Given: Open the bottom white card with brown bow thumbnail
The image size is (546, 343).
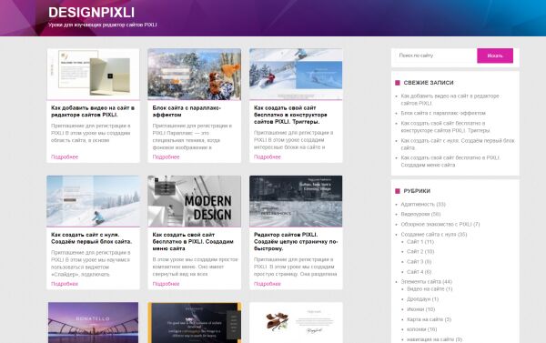Looking at the screenshot, I should click(296, 323).
